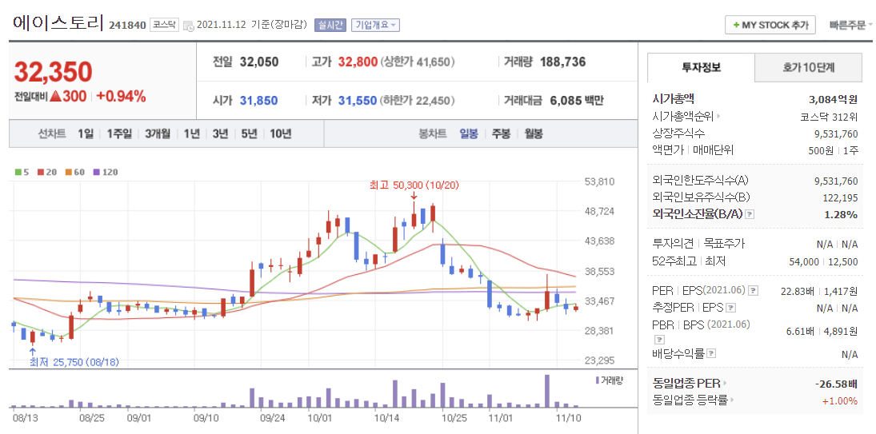
Task: Click the MY STOCK 추가 button
Action: pos(770,25)
